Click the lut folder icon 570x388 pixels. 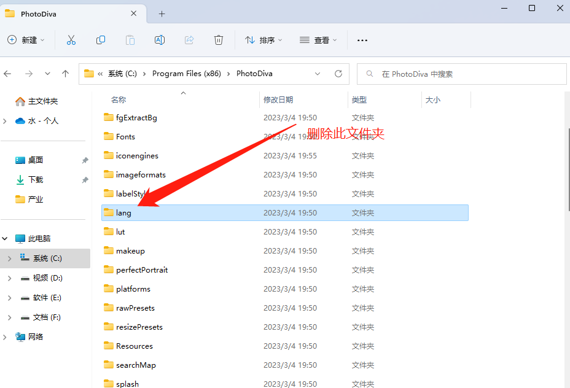(108, 231)
